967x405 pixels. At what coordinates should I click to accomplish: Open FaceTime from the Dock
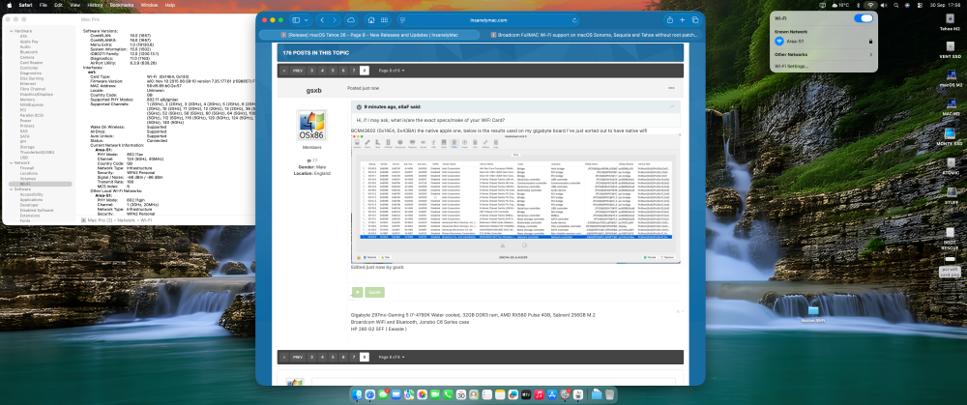tap(435, 394)
